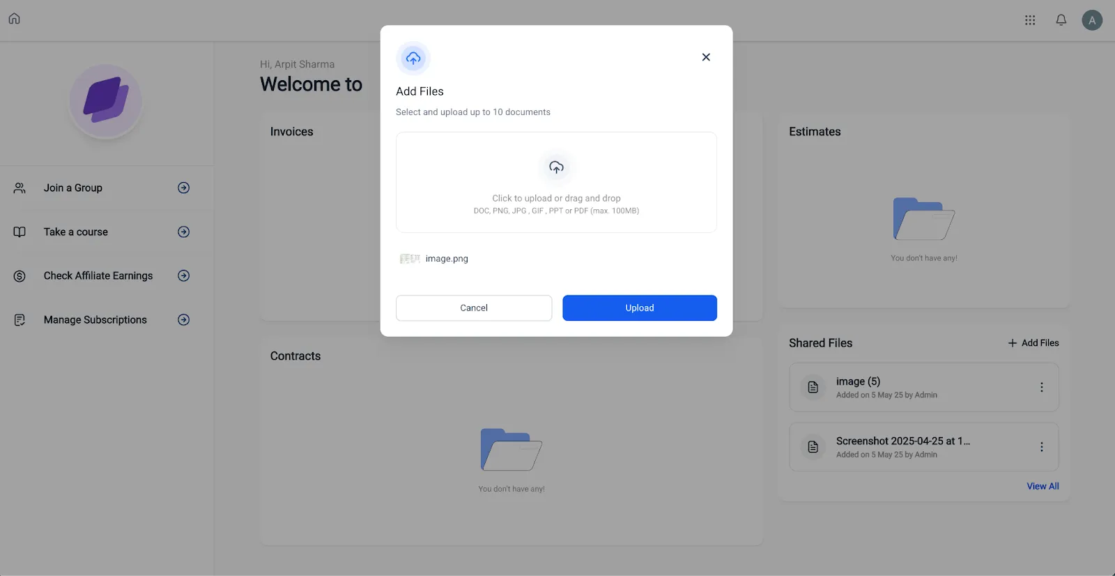Upload the selected file
The width and height of the screenshot is (1115, 576).
(640, 308)
